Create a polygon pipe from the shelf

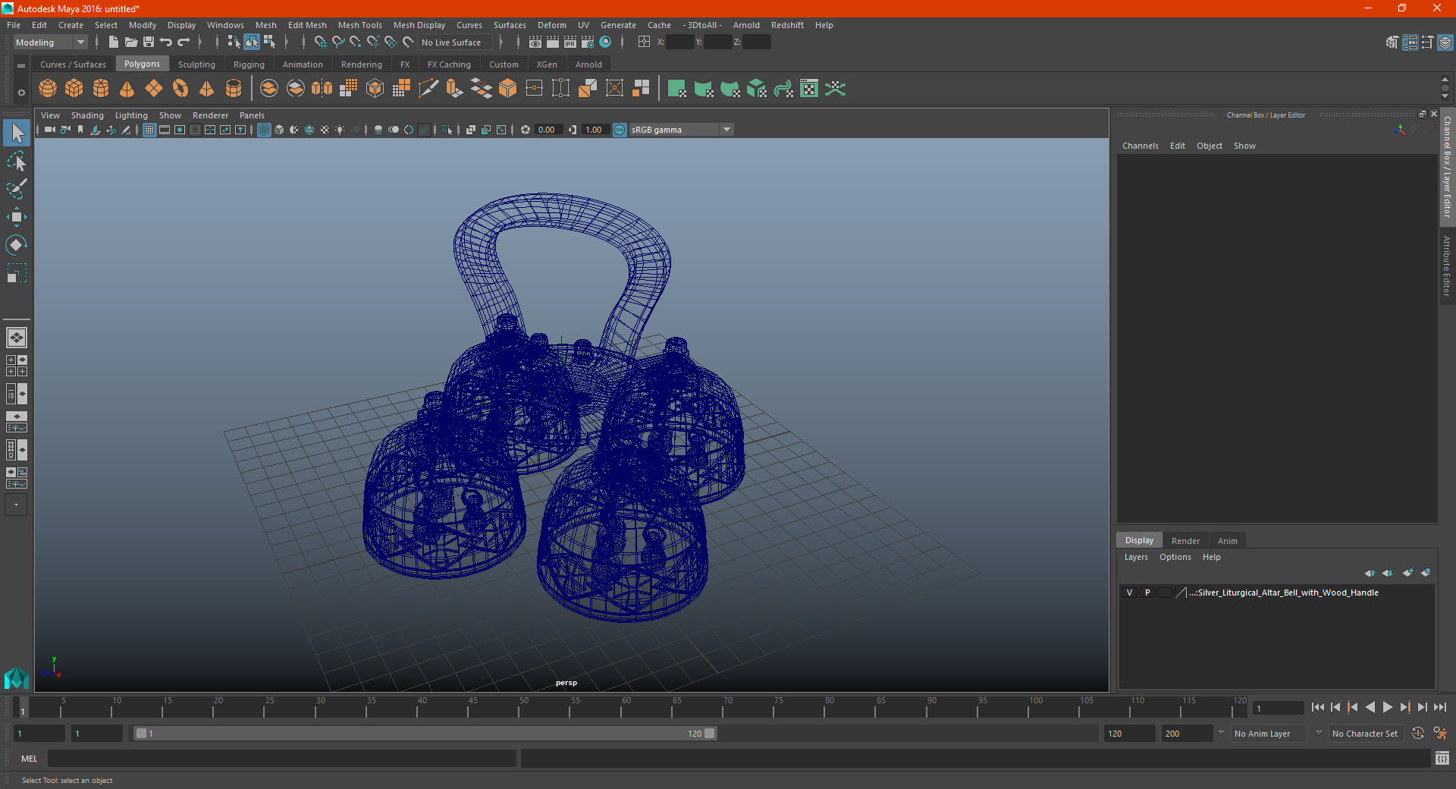(234, 89)
